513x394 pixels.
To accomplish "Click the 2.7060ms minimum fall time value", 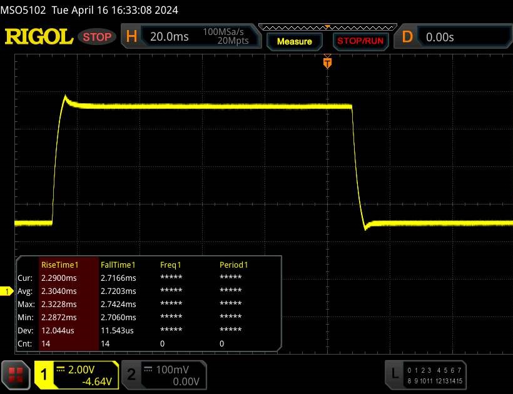I will 118,317.
